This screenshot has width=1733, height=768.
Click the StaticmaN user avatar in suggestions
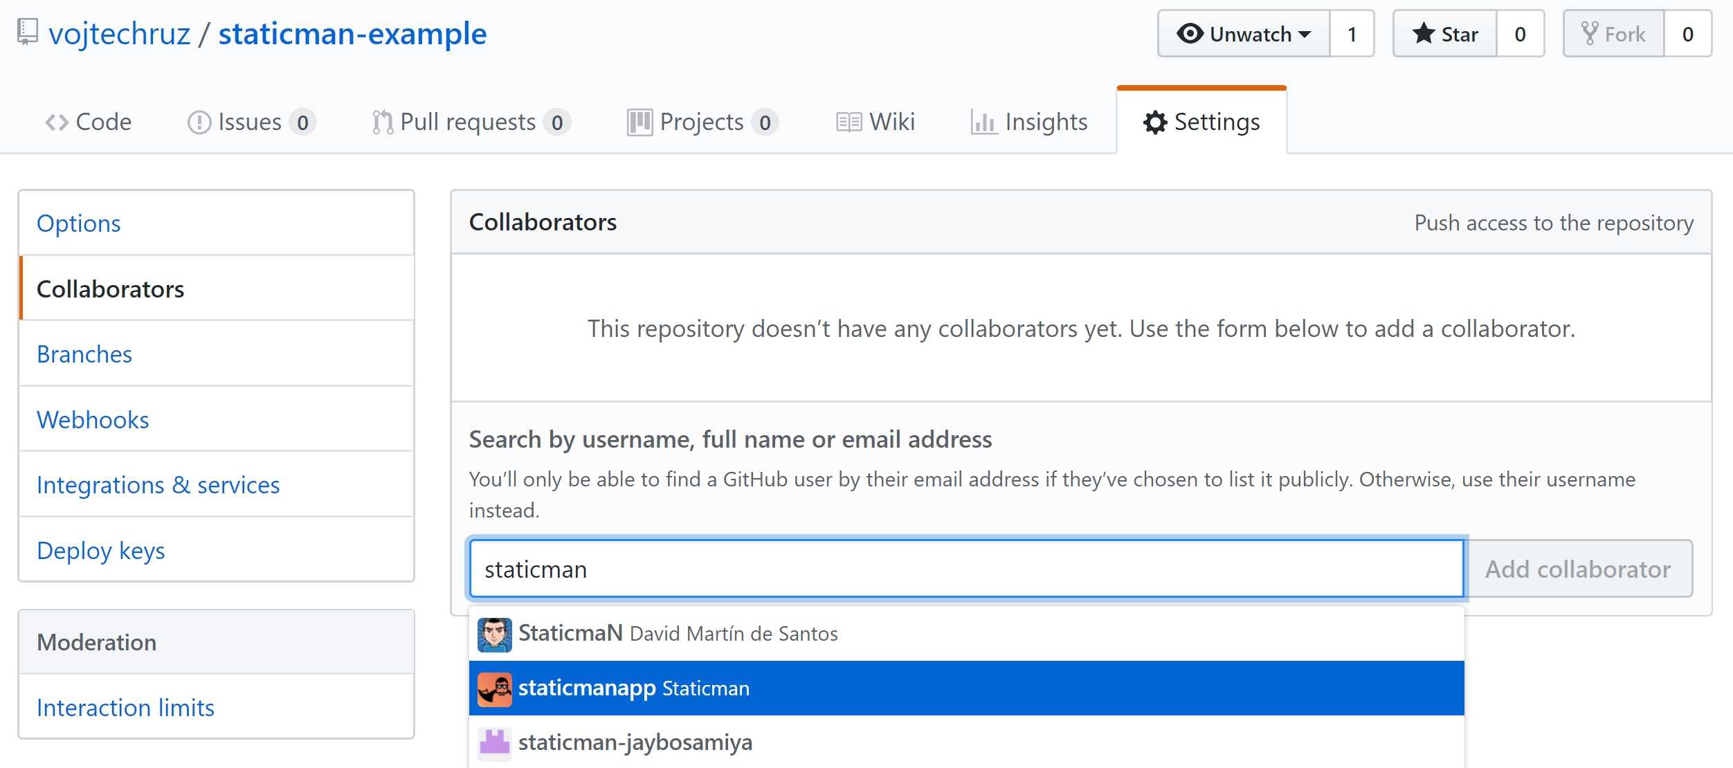(494, 634)
